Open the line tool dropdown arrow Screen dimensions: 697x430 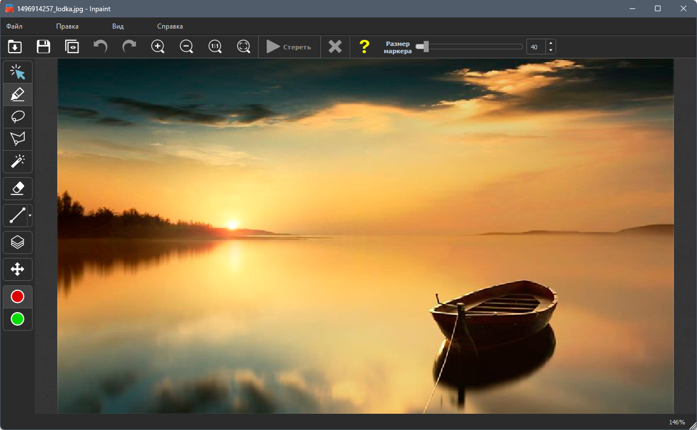(30, 215)
